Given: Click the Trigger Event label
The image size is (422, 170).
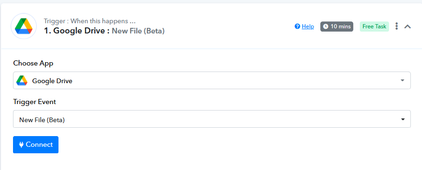Looking at the screenshot, I should [34, 102].
